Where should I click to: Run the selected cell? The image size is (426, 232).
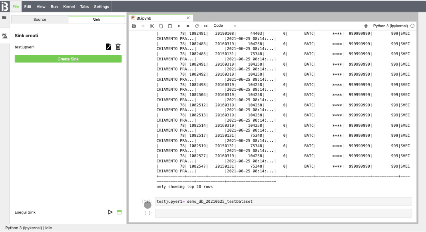178,26
